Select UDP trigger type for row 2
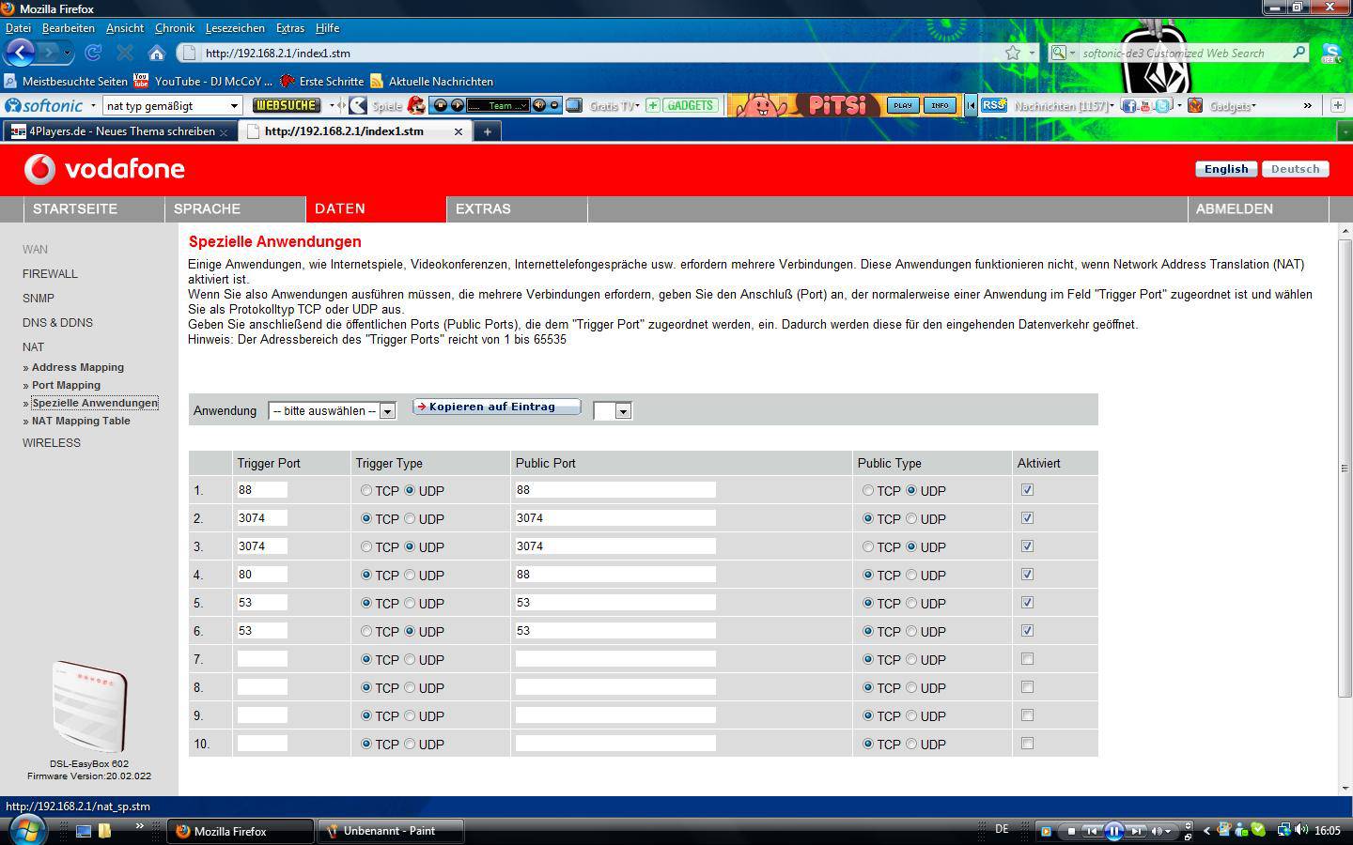1353x845 pixels. 410,519
